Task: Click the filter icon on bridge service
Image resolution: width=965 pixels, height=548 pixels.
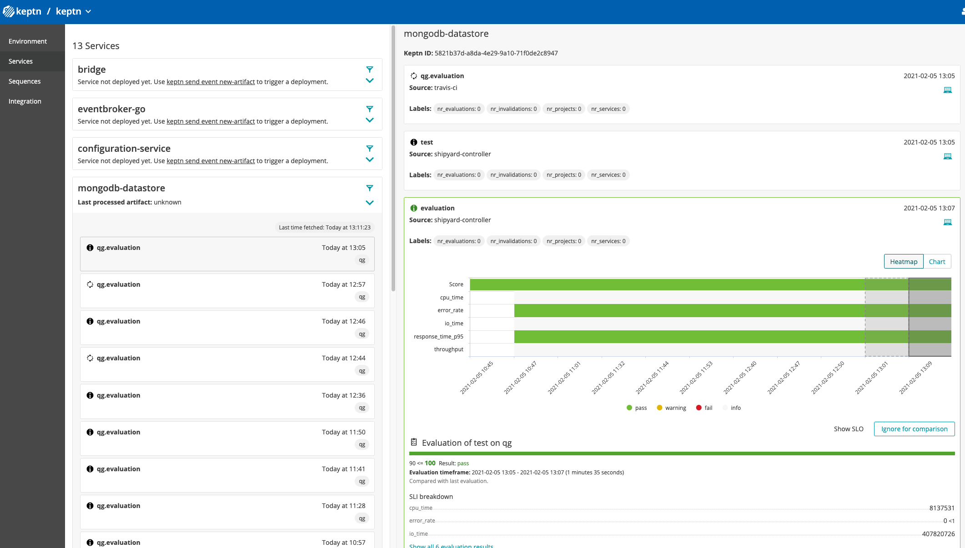Action: pyautogui.click(x=369, y=70)
